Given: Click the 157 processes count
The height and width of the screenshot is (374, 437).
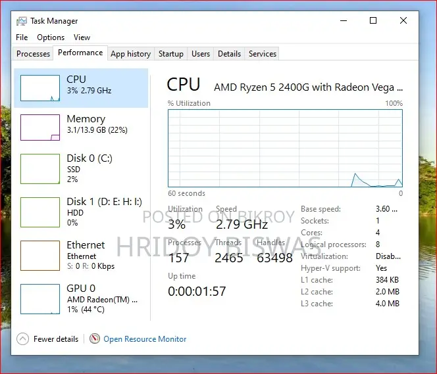Looking at the screenshot, I should (178, 258).
